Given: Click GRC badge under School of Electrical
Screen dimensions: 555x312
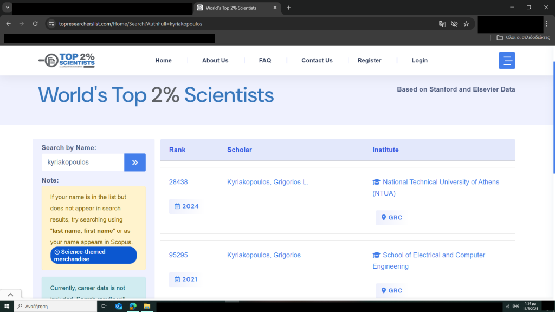Looking at the screenshot, I should pos(391,291).
